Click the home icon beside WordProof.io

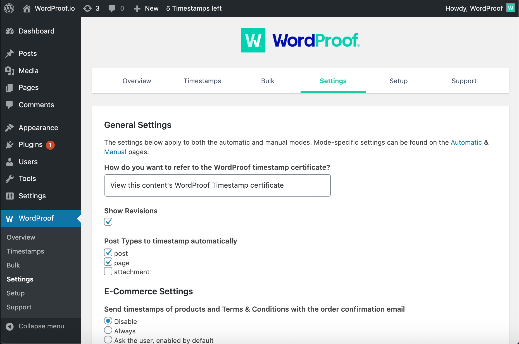[x=27, y=8]
